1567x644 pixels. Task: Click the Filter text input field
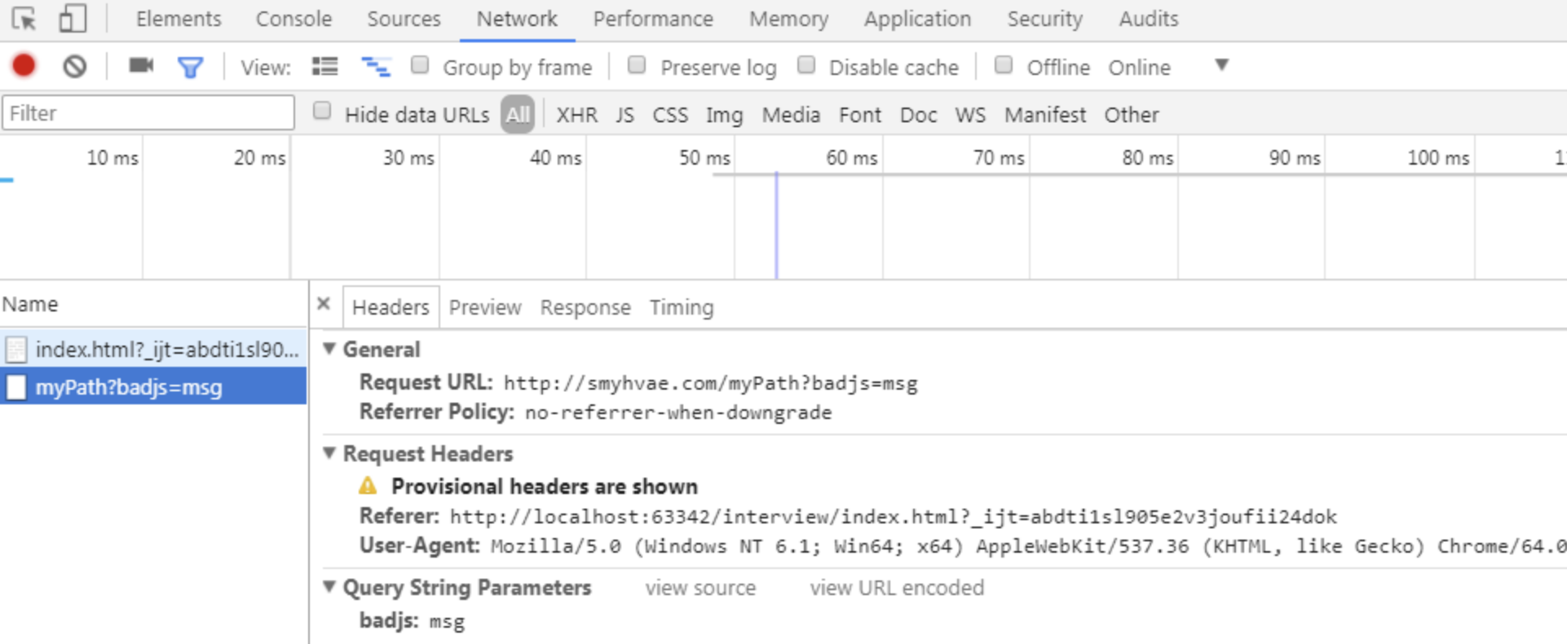148,113
